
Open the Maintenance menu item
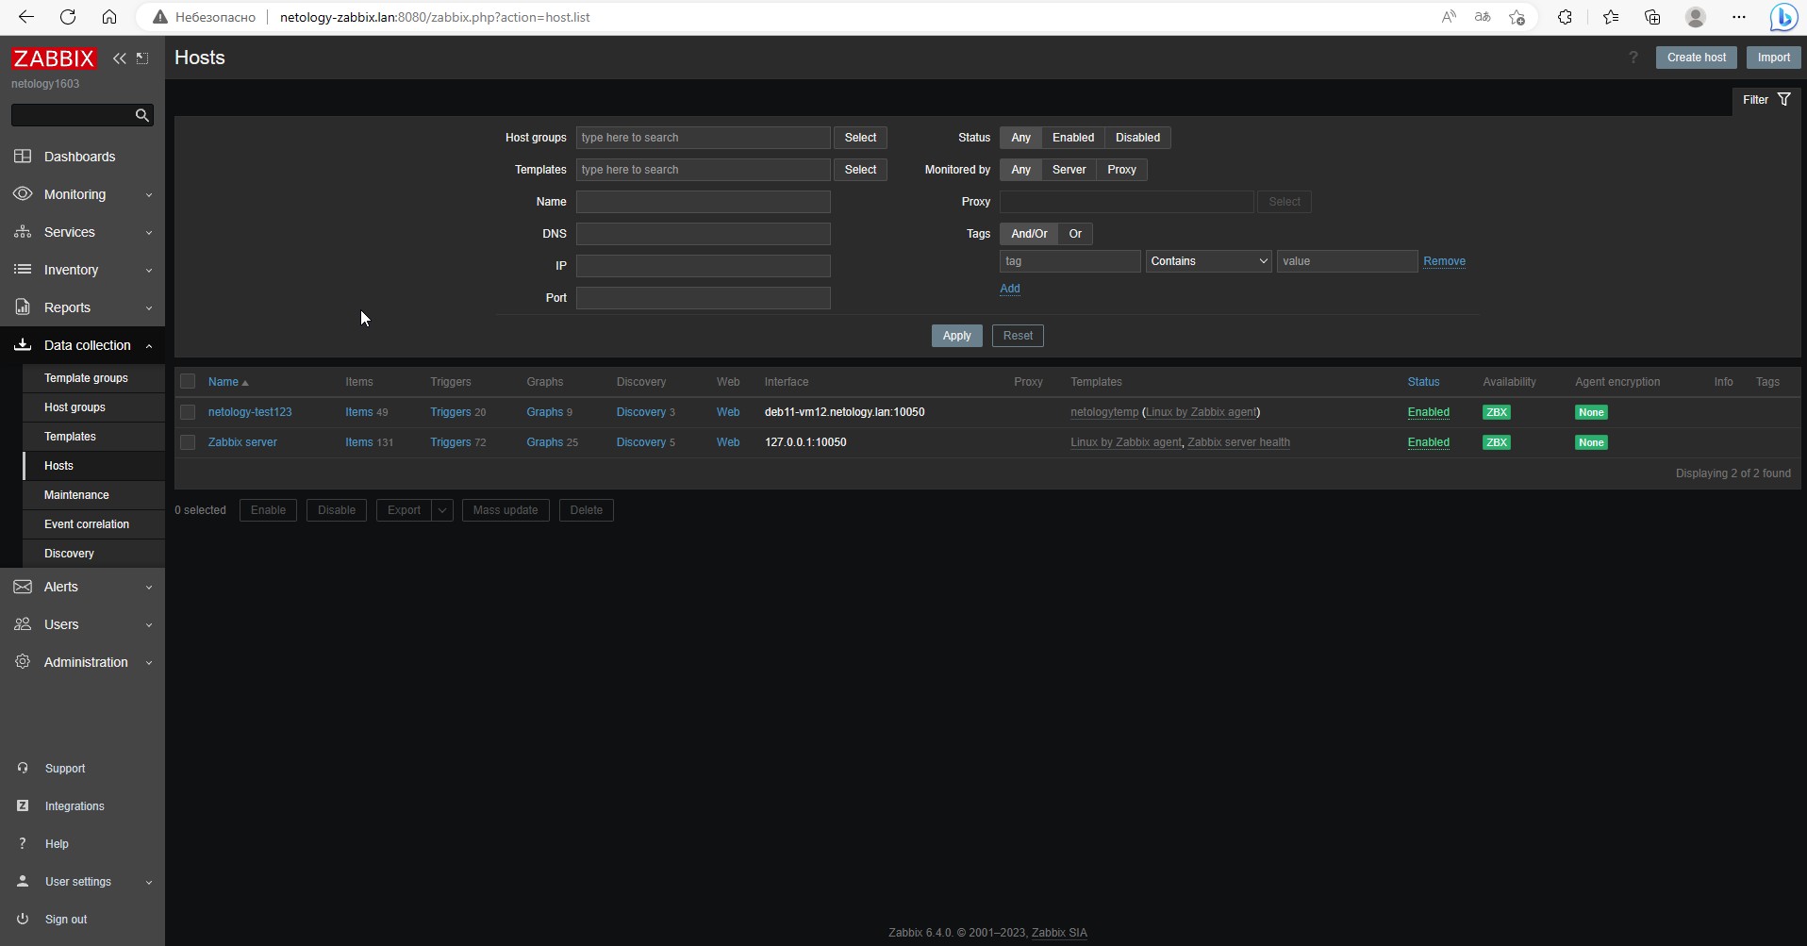[x=76, y=494]
